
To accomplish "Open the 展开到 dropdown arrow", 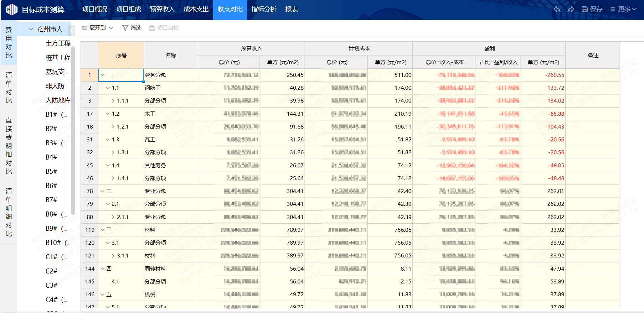I will [x=111, y=28].
